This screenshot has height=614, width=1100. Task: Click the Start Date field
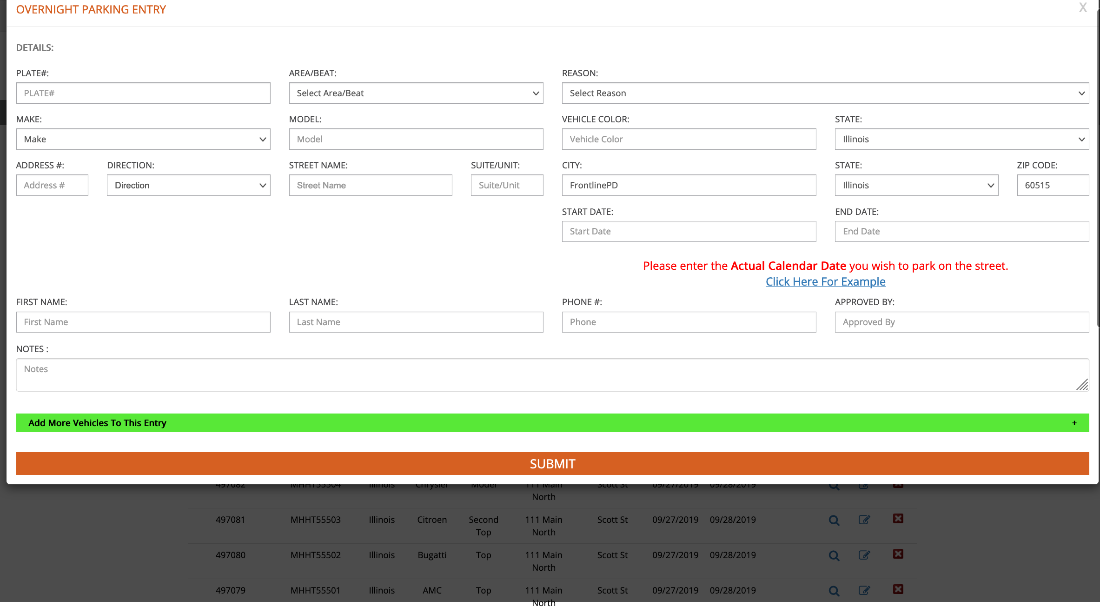click(x=689, y=231)
